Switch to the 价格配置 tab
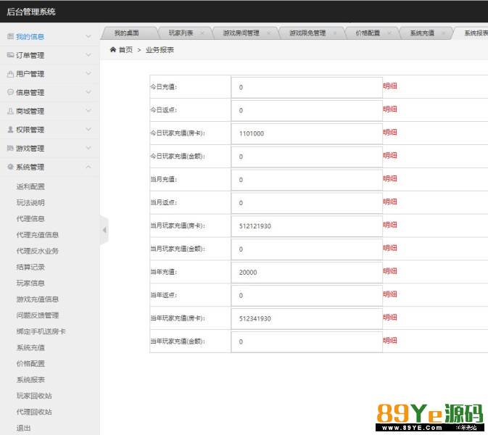Viewport: 488px width, 435px height. point(368,33)
